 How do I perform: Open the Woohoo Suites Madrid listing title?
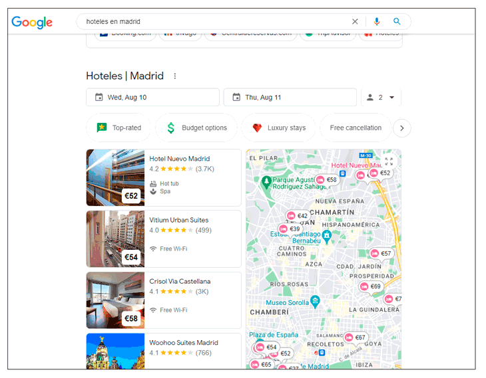[184, 343]
